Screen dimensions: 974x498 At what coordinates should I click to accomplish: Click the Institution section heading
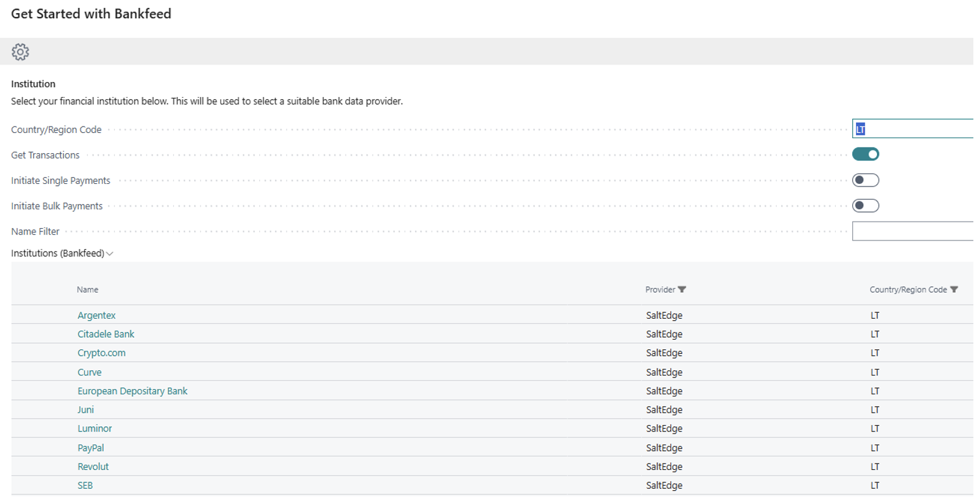point(33,84)
